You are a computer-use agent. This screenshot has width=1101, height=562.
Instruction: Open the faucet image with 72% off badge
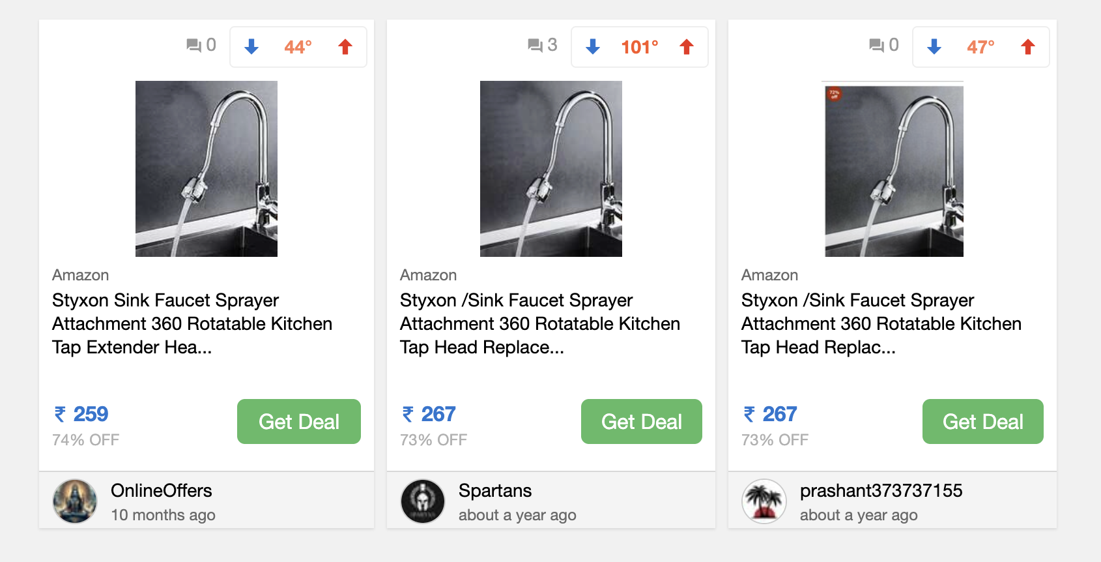[x=894, y=169]
